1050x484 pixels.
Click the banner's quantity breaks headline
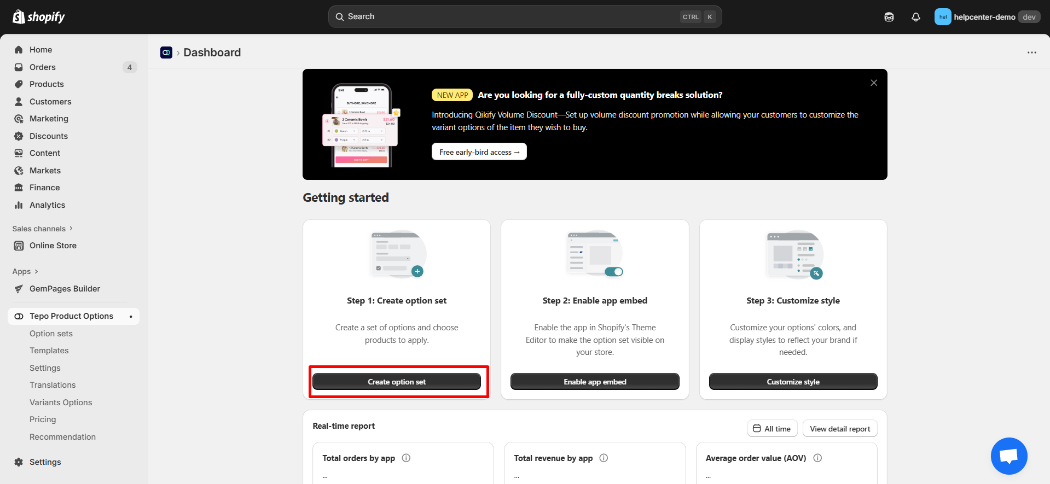point(600,95)
